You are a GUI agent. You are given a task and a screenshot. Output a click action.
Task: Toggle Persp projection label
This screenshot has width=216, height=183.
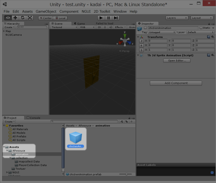(x=124, y=51)
